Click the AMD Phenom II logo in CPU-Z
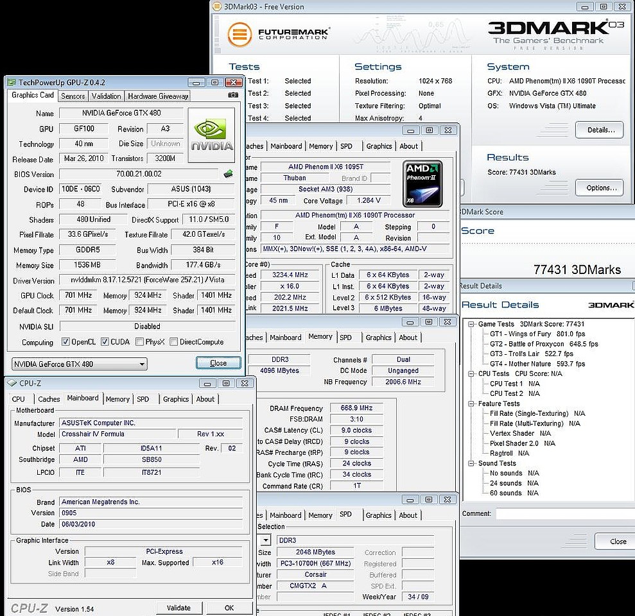 coord(422,184)
